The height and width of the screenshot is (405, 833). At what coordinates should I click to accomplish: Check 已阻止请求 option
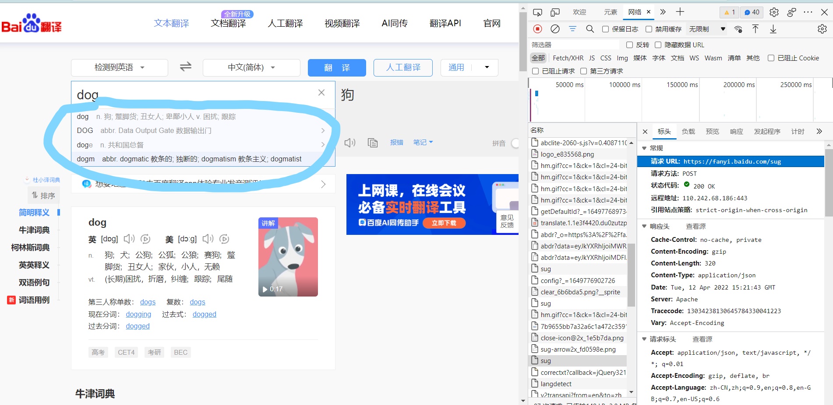coord(535,71)
